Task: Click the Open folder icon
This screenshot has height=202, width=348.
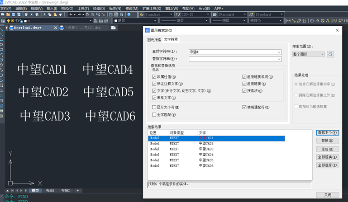Action: [8, 14]
